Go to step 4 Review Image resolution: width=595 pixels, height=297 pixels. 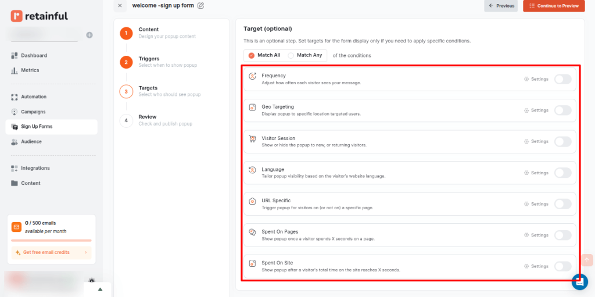[126, 121]
